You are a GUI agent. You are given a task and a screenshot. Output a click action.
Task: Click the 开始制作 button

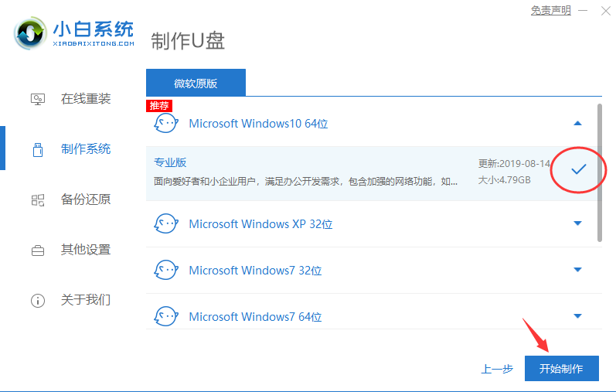click(561, 368)
